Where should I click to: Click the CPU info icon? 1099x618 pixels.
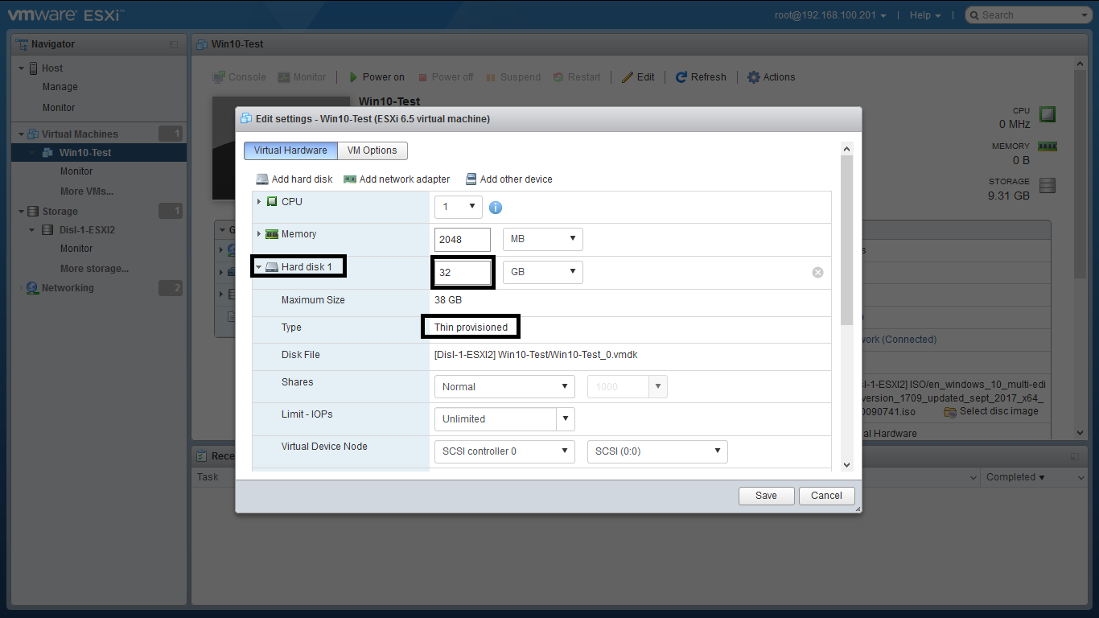coord(496,208)
